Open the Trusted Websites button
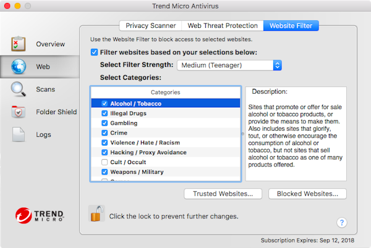371x248 pixels. pyautogui.click(x=223, y=194)
